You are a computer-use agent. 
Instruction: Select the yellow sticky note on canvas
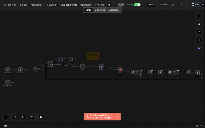[93, 56]
